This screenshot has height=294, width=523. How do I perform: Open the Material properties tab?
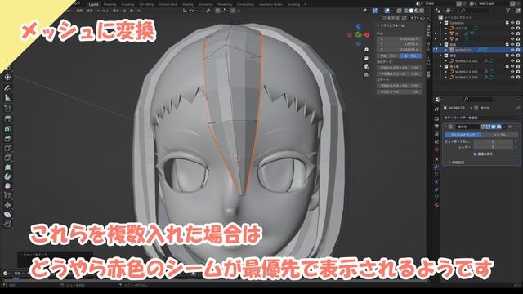(436, 205)
